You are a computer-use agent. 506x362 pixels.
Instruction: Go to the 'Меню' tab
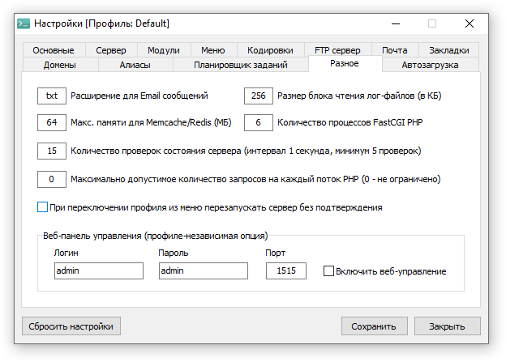pos(213,50)
